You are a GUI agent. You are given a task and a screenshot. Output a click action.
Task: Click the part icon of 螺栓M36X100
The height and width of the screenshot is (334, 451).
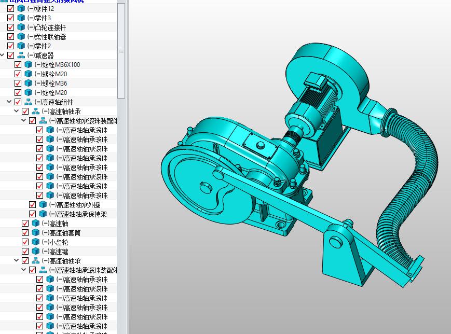[x=28, y=65]
